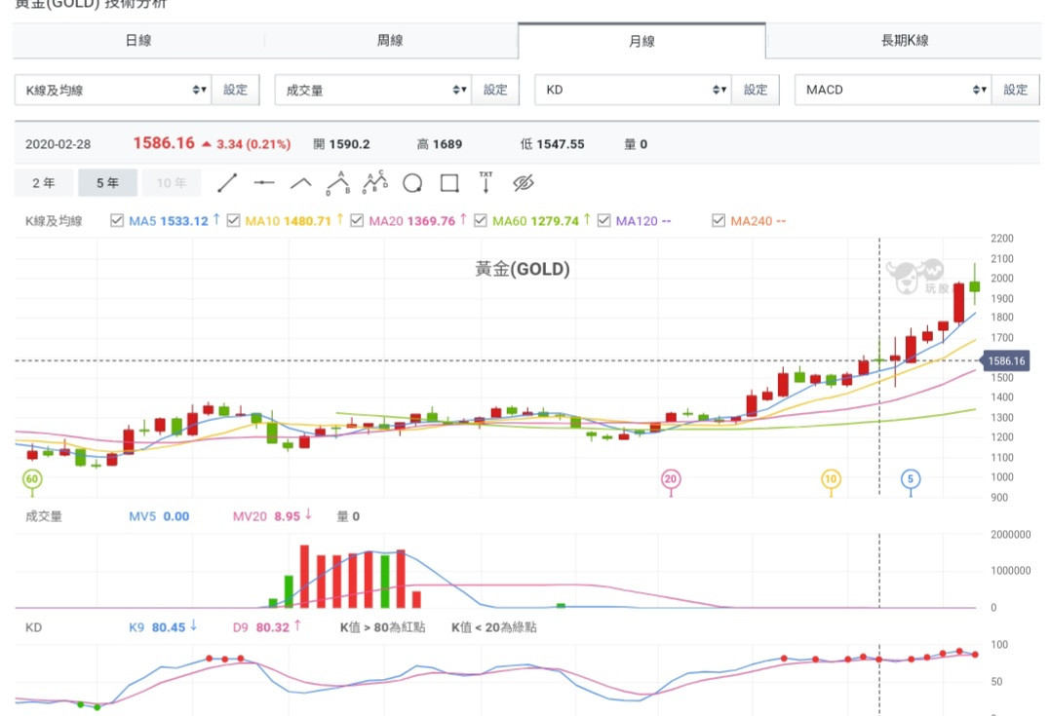Uncheck the MA5 moving average checkbox
Image resolution: width=1050 pixels, height=716 pixels.
[x=118, y=221]
